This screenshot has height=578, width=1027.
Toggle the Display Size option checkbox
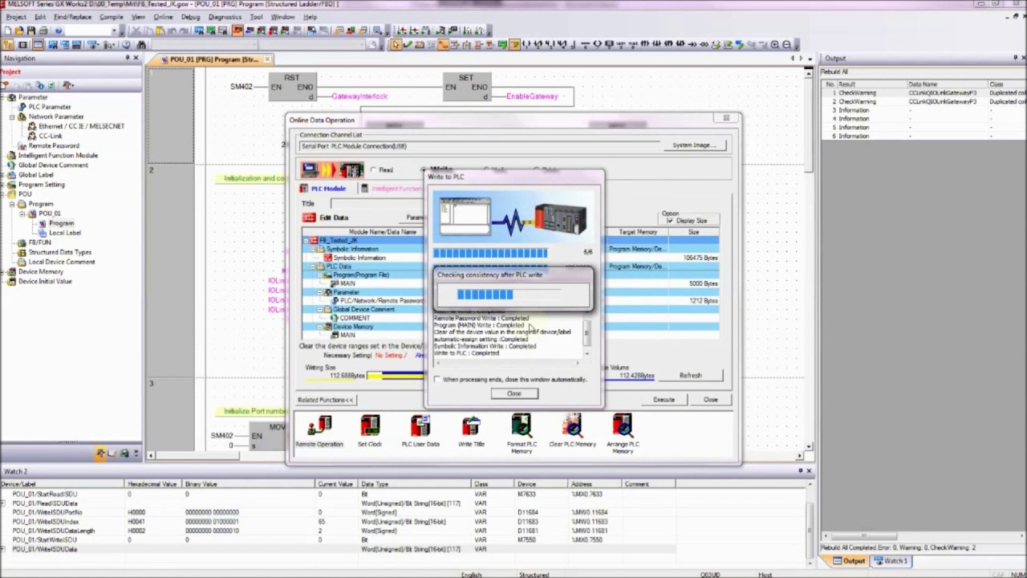click(670, 220)
